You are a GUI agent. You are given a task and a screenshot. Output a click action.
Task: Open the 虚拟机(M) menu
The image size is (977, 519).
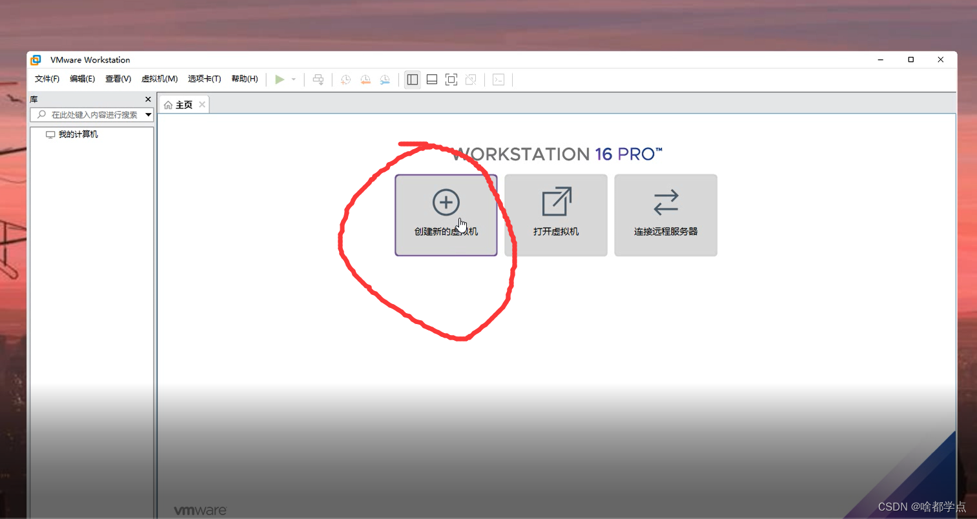tap(159, 79)
